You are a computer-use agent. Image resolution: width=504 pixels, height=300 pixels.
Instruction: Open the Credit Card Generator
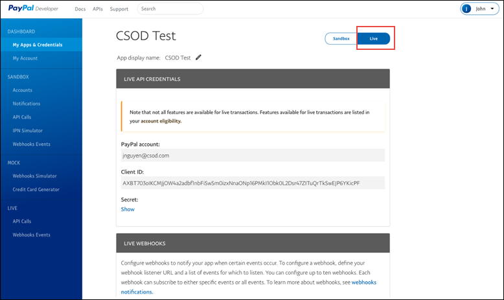(x=36, y=189)
